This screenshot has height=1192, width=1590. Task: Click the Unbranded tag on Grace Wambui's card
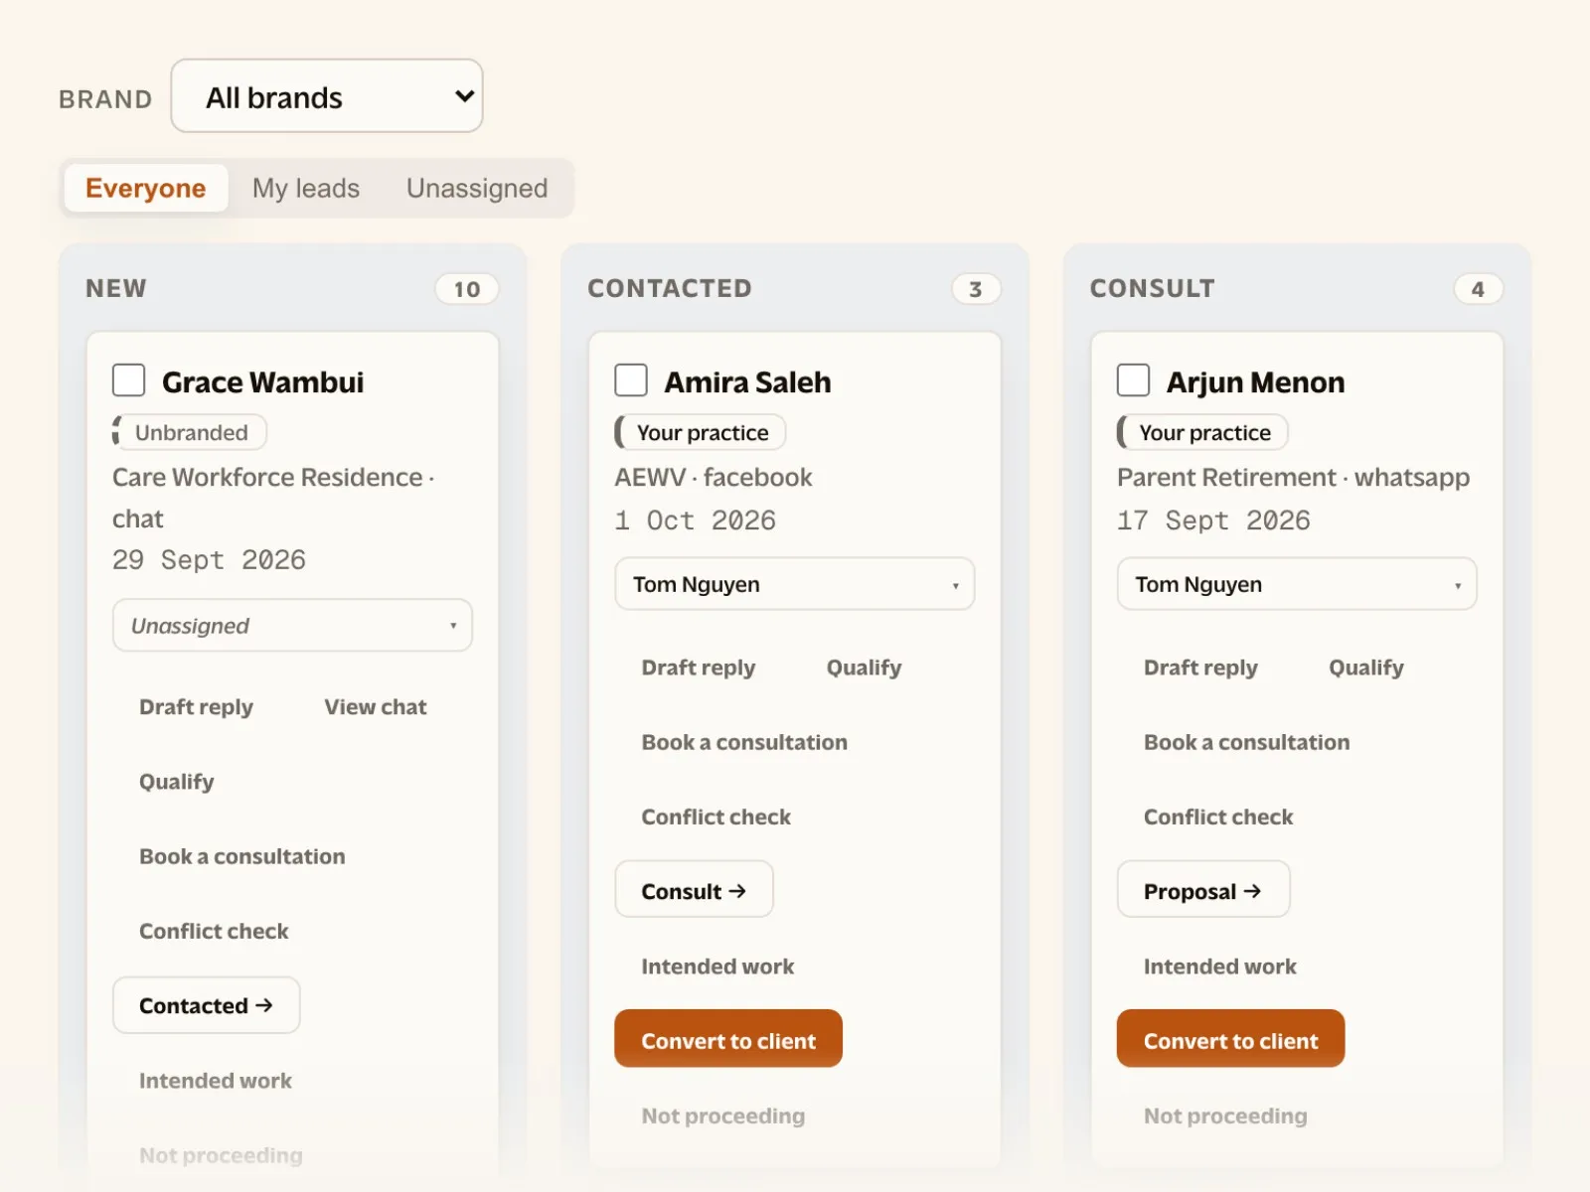[x=190, y=432]
